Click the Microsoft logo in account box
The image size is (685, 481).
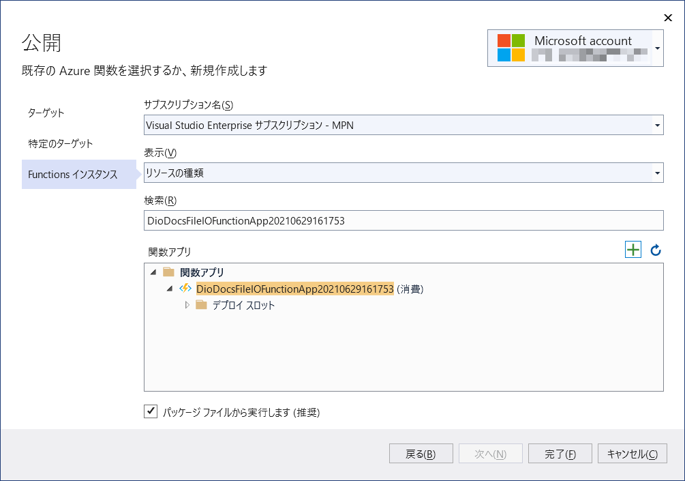click(x=511, y=48)
